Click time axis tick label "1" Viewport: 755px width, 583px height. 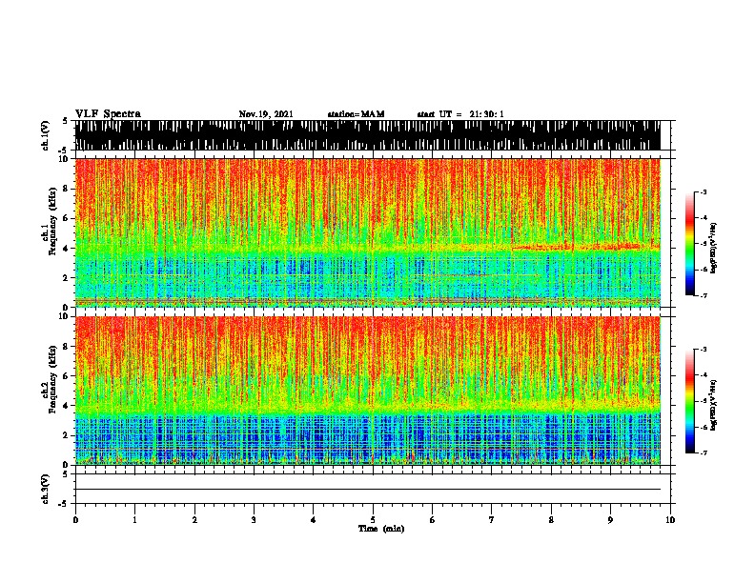click(x=134, y=520)
